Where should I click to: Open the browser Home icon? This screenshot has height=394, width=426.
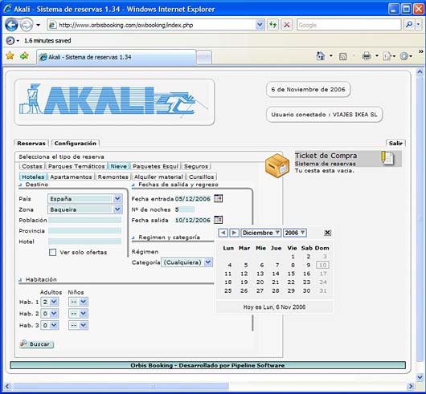click(321, 56)
